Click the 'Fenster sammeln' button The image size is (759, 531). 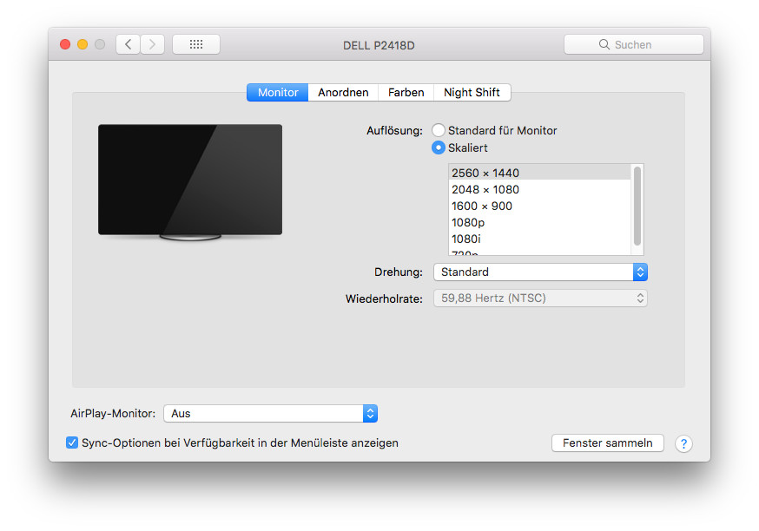point(607,442)
